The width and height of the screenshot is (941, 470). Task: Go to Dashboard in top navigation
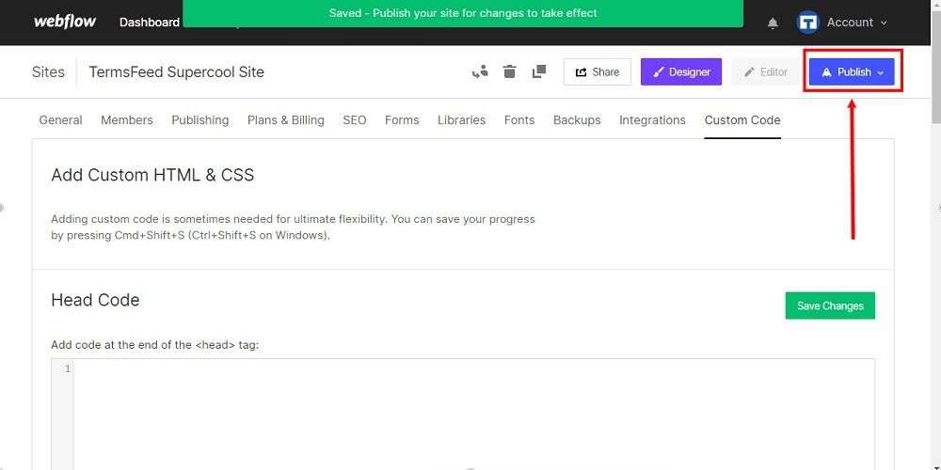[150, 23]
